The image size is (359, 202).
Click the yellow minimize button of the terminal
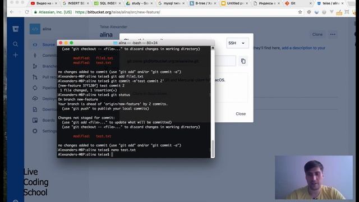(66, 43)
